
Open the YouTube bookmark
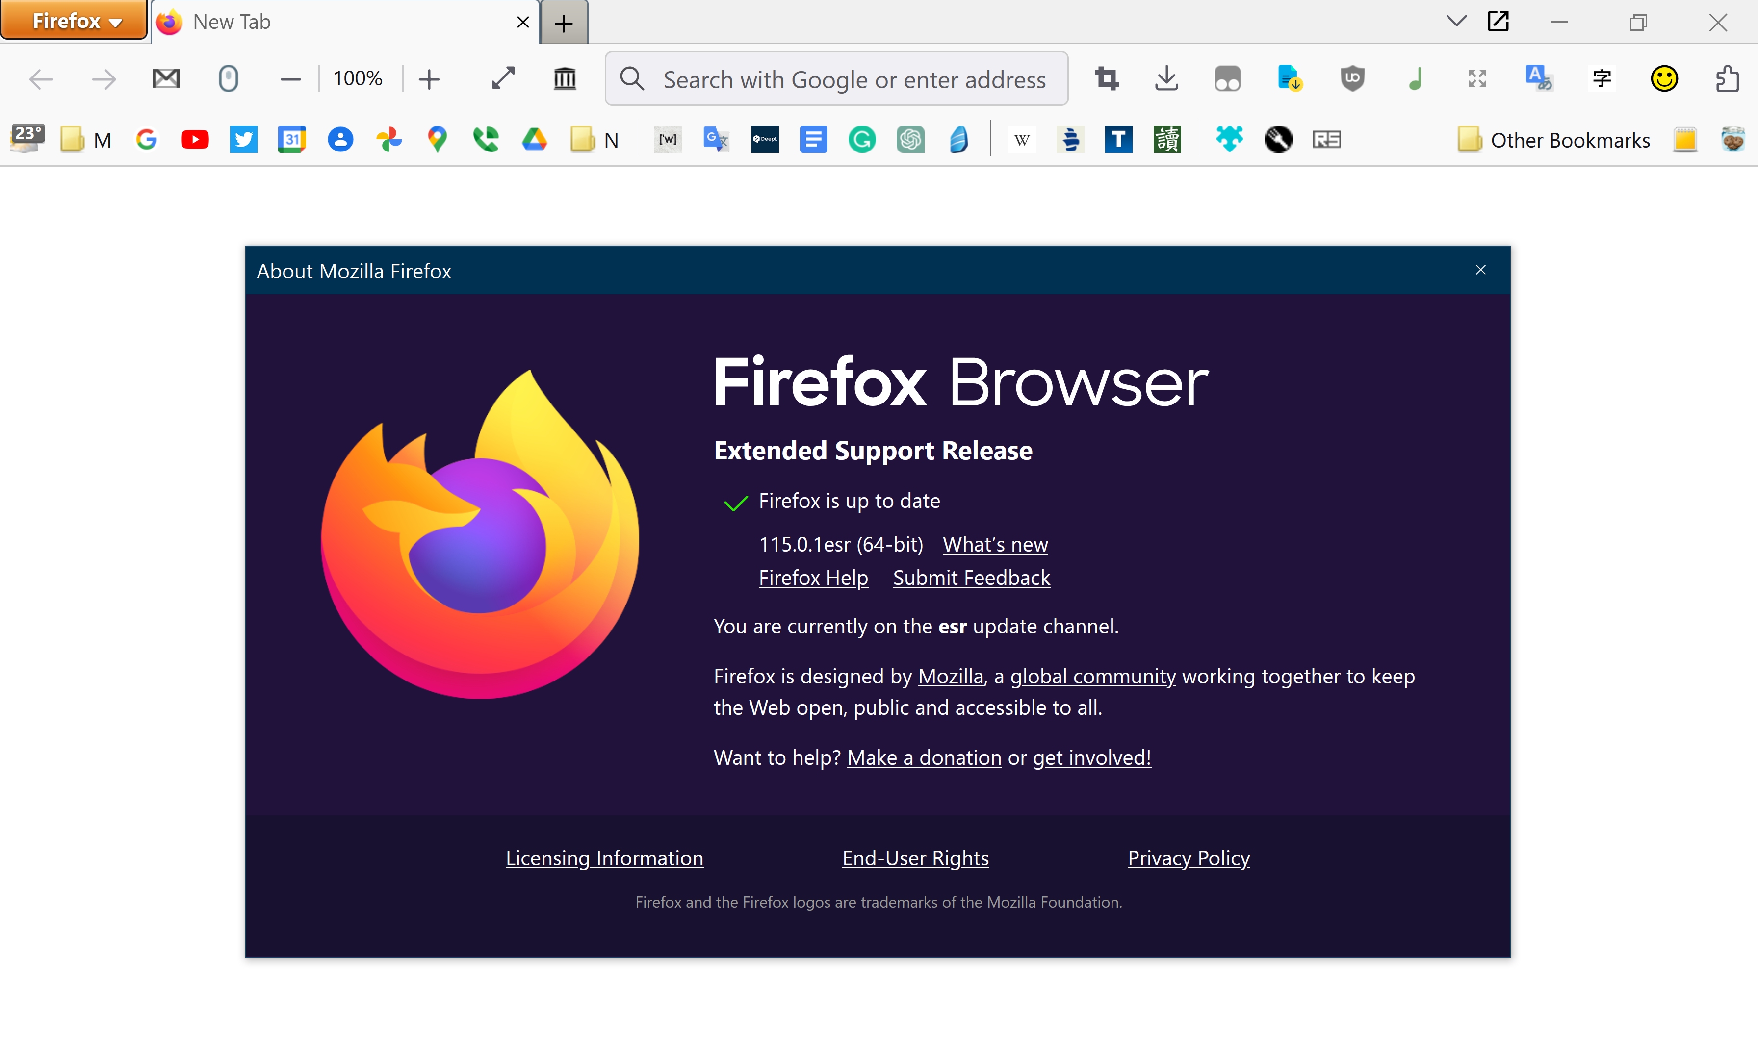(195, 140)
